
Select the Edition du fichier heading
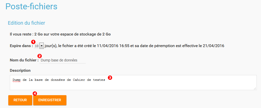pos(26,23)
